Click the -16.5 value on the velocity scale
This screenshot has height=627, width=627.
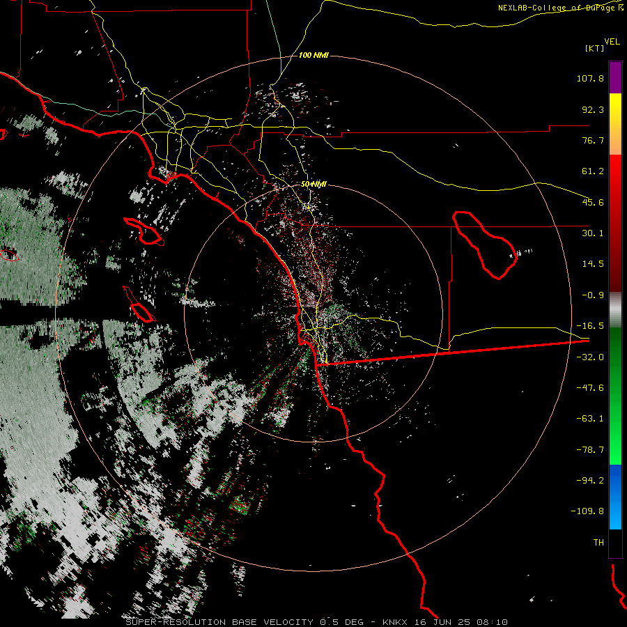[x=590, y=326]
